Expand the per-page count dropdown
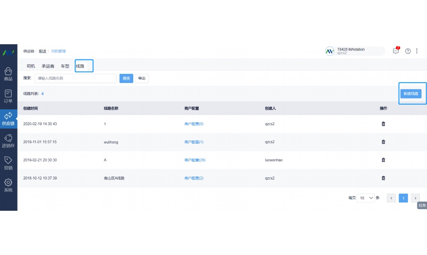Screen dimensions: 427x255 pos(366,198)
